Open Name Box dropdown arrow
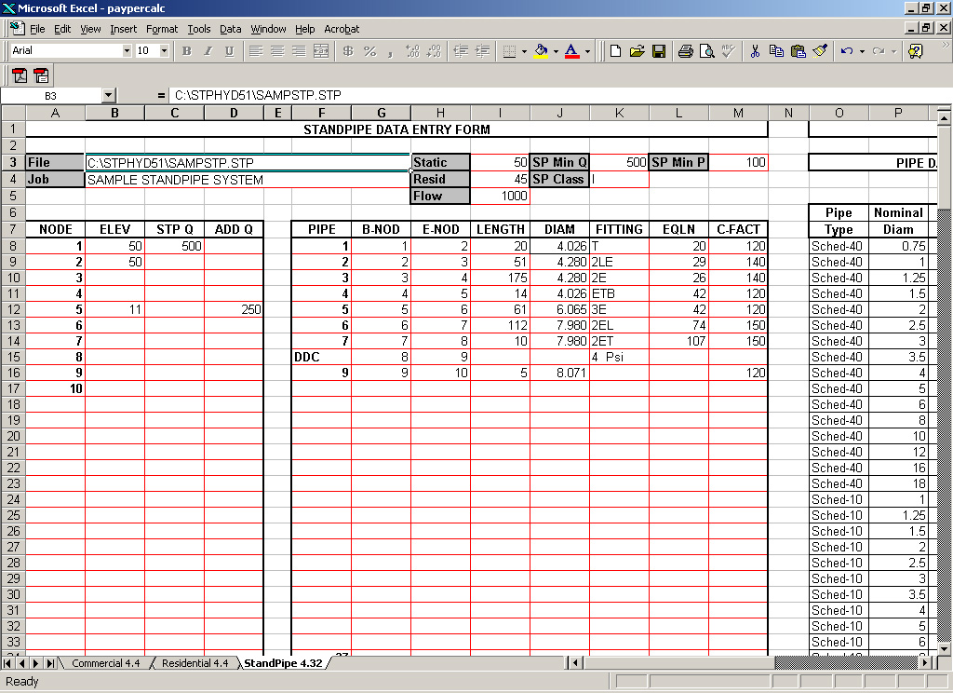 tap(109, 95)
